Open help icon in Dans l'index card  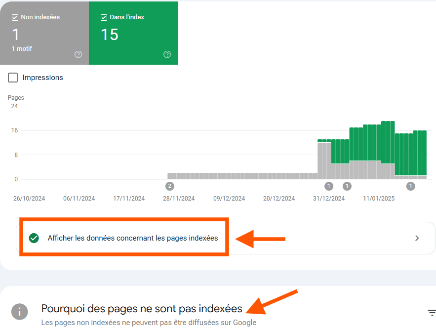(167, 54)
